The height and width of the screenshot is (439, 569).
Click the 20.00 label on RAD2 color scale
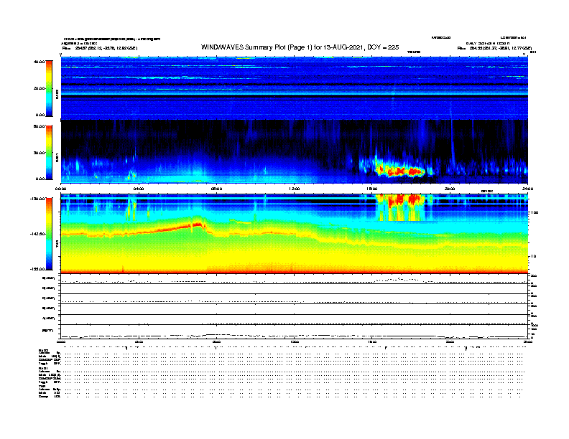pyautogui.click(x=40, y=88)
